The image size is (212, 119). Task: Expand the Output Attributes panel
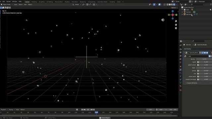coord(191,83)
